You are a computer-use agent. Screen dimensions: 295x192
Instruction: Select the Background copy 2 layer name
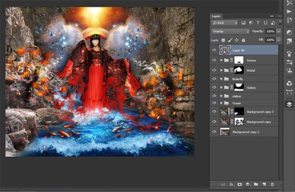(x=246, y=132)
